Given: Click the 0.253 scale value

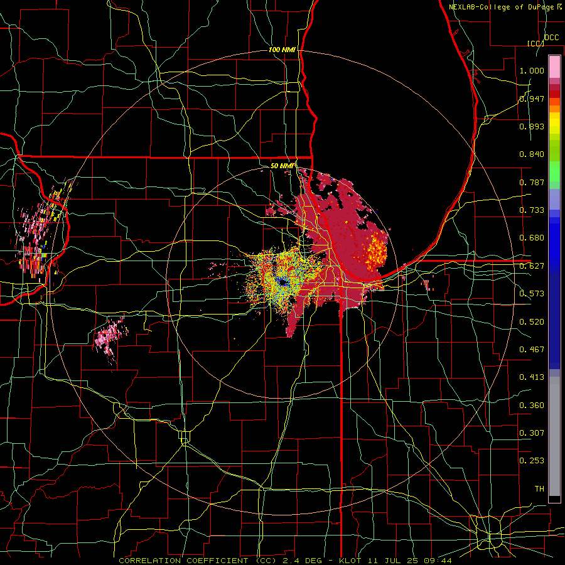Looking at the screenshot, I should pos(532,461).
